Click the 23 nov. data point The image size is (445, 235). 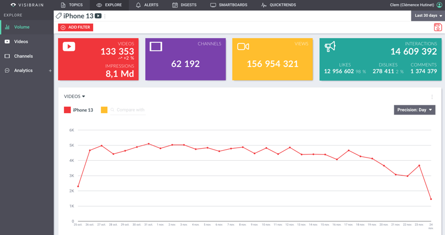point(419,165)
